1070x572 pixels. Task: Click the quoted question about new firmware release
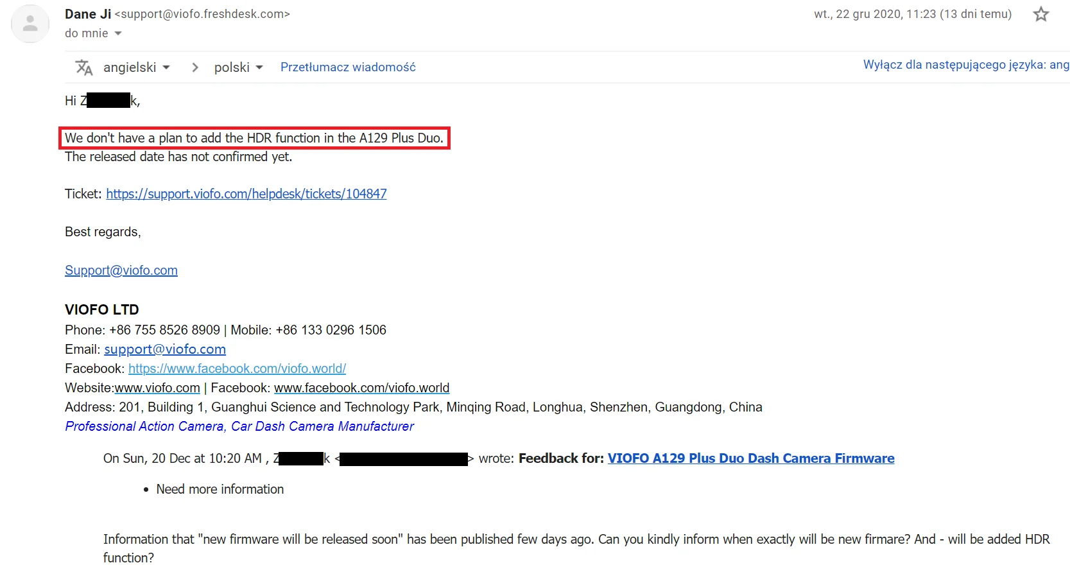click(576, 548)
